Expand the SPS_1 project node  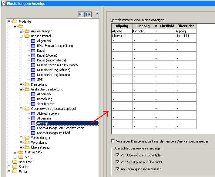[x=15, y=157]
